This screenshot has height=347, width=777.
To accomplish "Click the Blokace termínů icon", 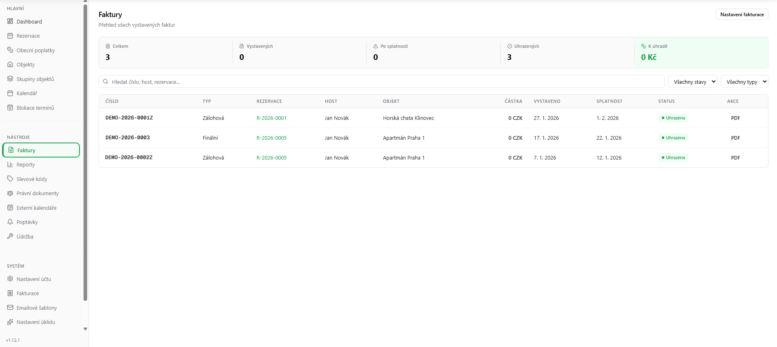I will pos(10,108).
